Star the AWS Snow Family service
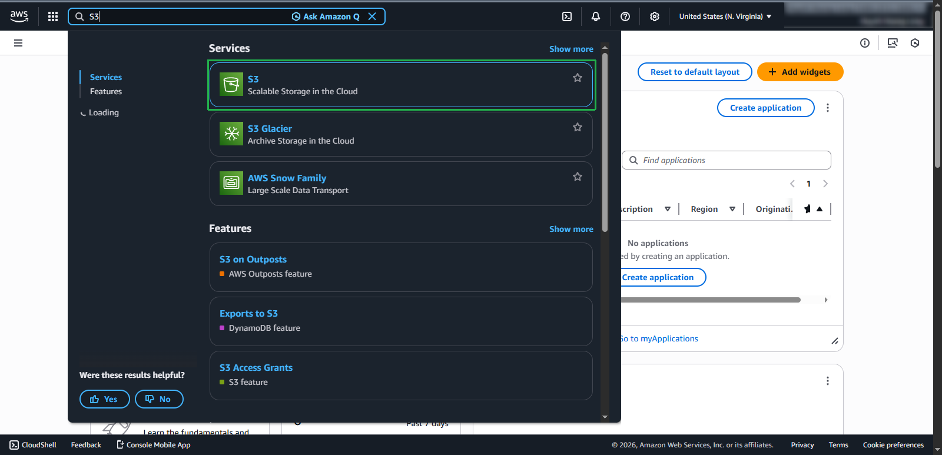942x455 pixels. pyautogui.click(x=578, y=177)
